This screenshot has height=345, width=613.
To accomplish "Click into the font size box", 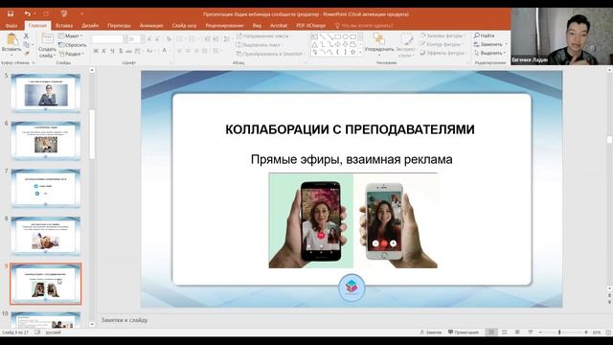I will click(133, 39).
